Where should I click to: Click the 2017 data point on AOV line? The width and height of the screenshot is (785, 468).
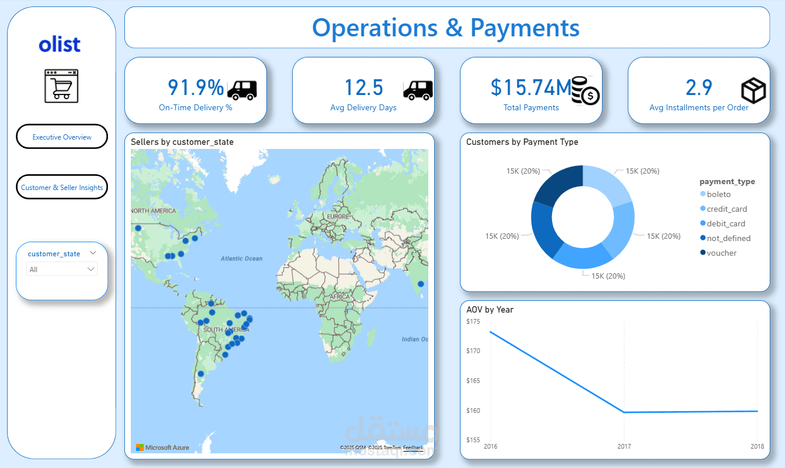click(624, 412)
